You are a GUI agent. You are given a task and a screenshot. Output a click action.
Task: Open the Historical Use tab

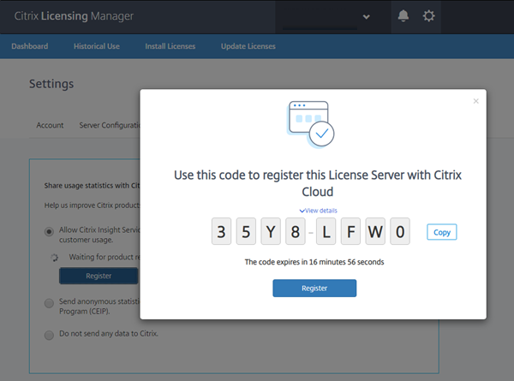[x=97, y=46]
